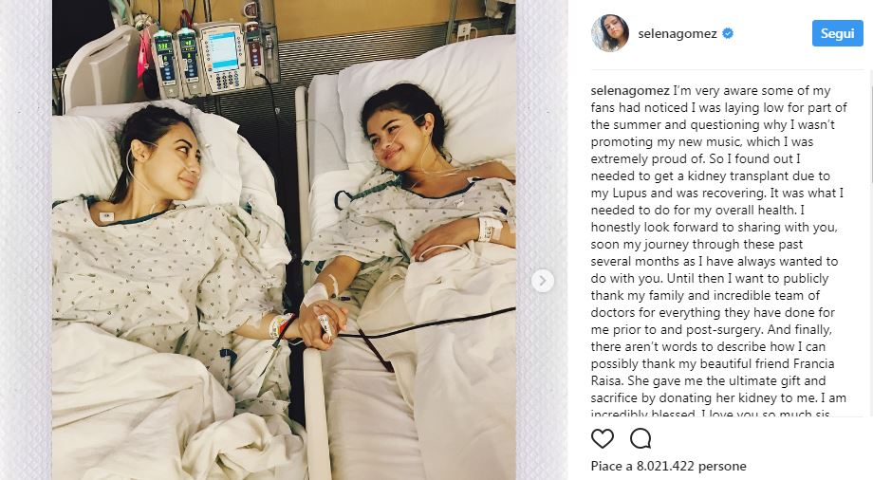Advance to the next photo with the chevron arrow
Viewport: 873px width, 480px height.
point(543,281)
